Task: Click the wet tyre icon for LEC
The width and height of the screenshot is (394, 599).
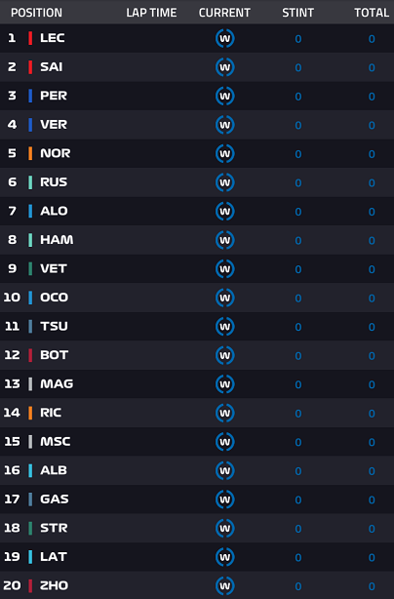Action: tap(225, 38)
